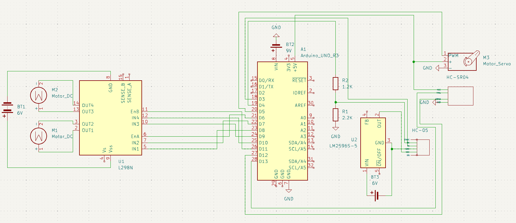This screenshot has width=516, height=223.
Task: Click the D5 pin on the Arduino
Action: click(x=262, y=112)
